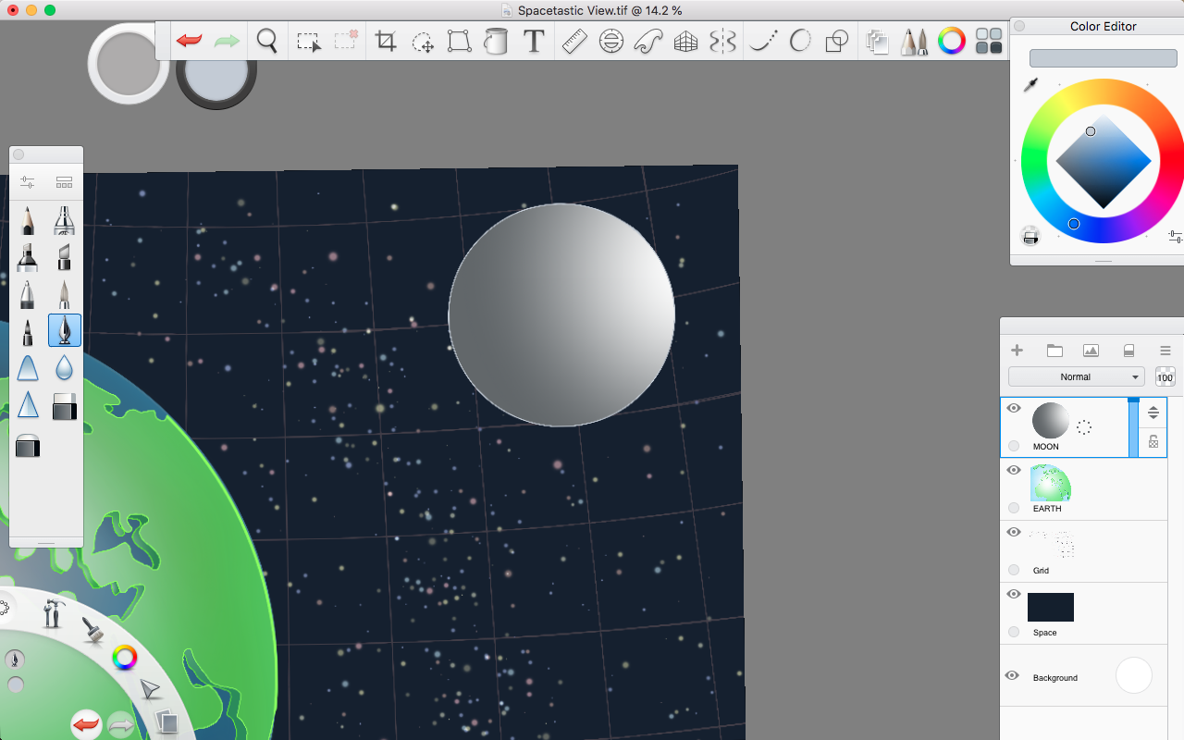Pick color with Color Editor eyedropper
1184x740 pixels.
[x=1030, y=85]
